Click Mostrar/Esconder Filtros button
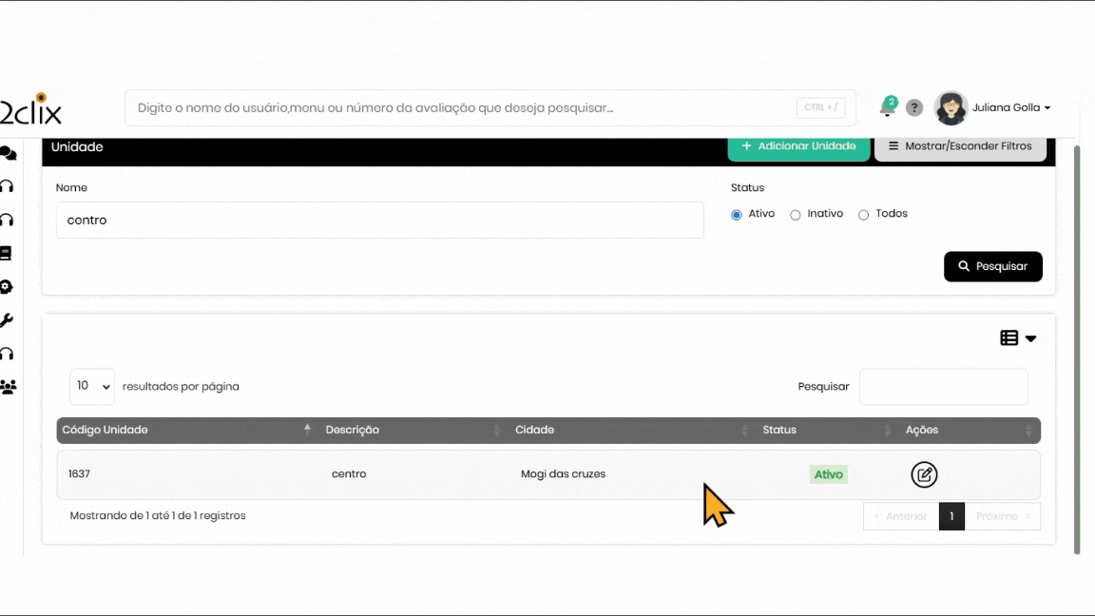Screen dimensions: 1095x616 pos(960,147)
